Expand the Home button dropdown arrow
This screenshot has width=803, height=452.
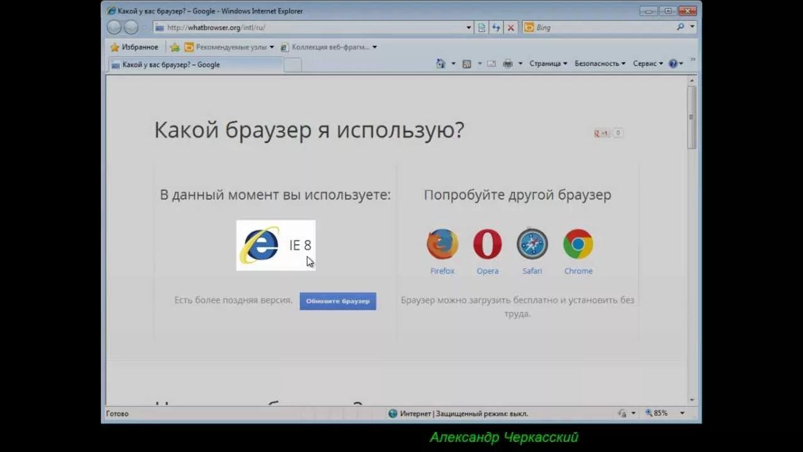point(453,63)
